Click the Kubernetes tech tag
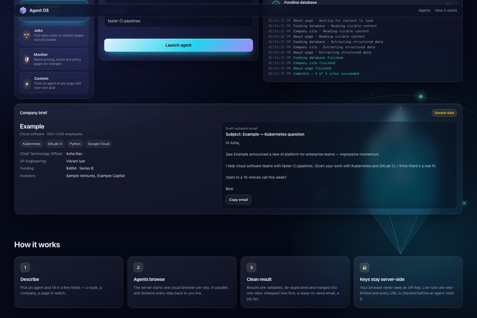Screen dimensions: 477x318 31,144
